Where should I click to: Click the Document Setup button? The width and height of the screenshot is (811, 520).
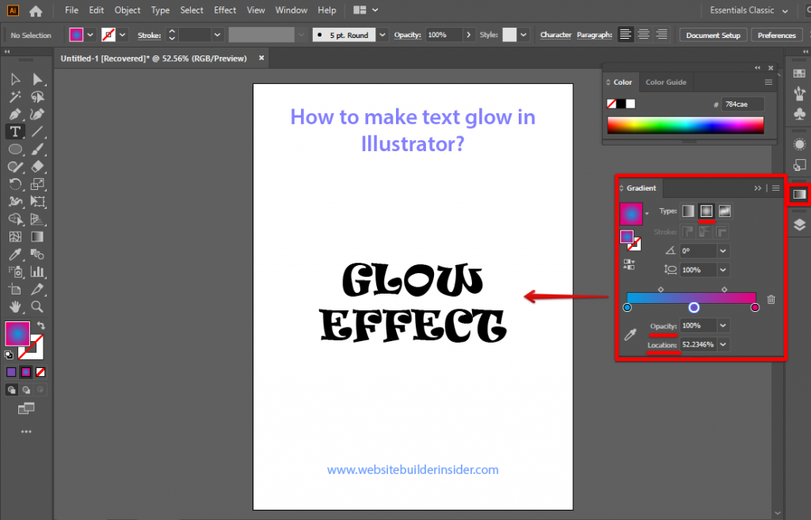[x=713, y=35]
